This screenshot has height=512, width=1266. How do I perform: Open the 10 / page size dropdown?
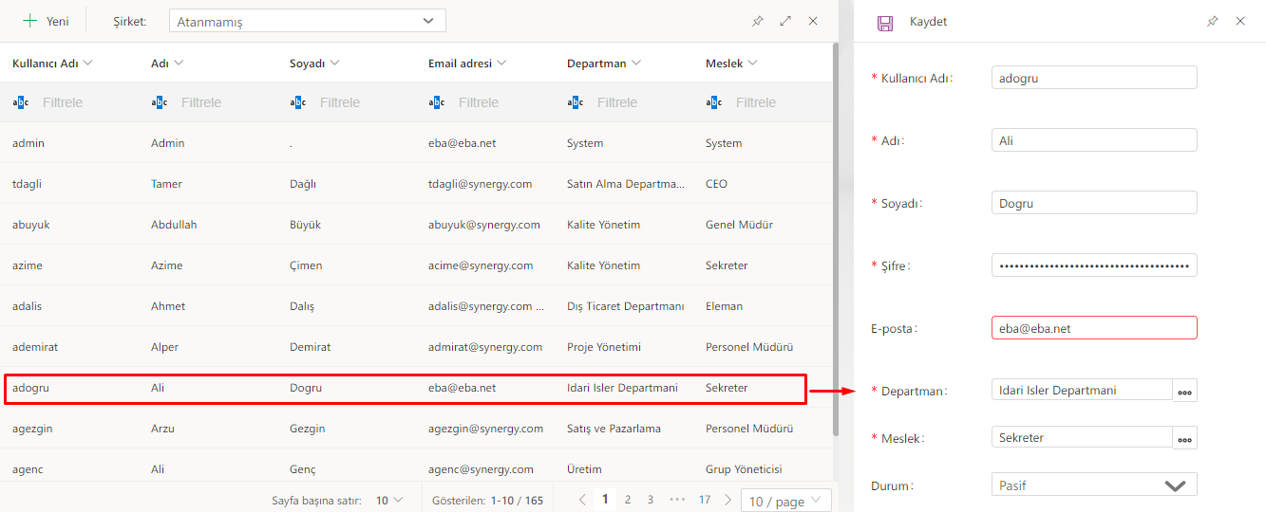click(785, 501)
